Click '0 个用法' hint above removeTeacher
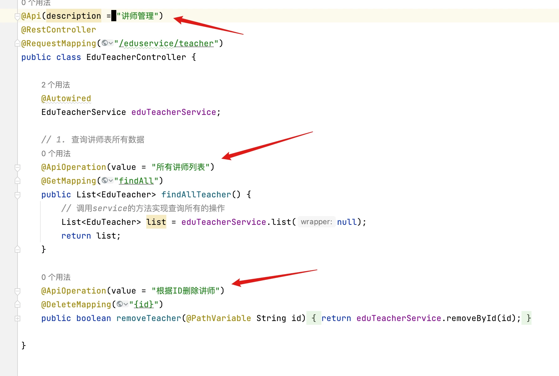559x376 pixels. pos(56,277)
